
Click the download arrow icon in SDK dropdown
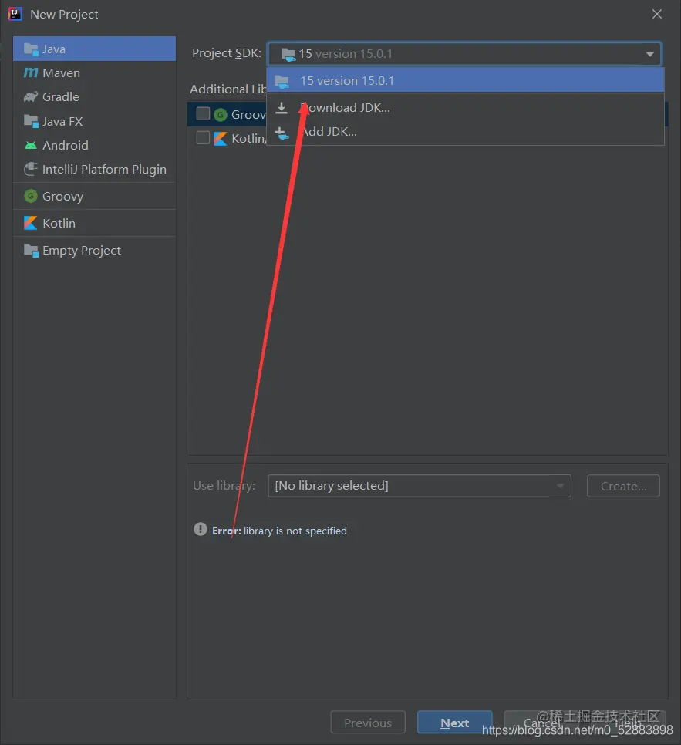pos(282,108)
